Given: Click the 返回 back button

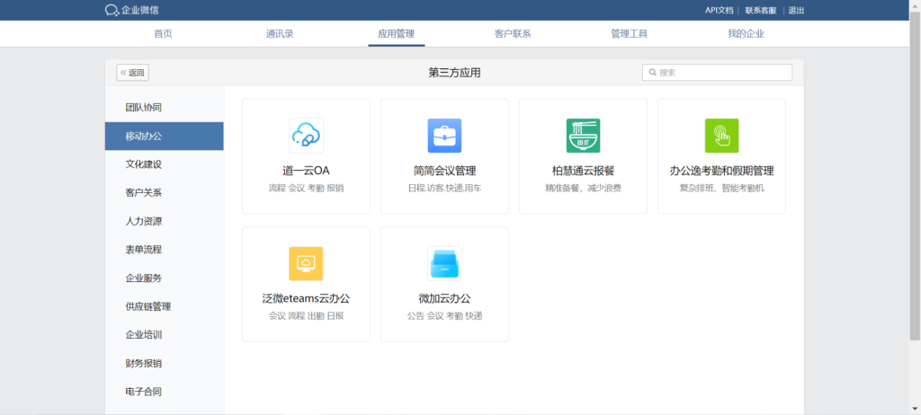Looking at the screenshot, I should 133,73.
